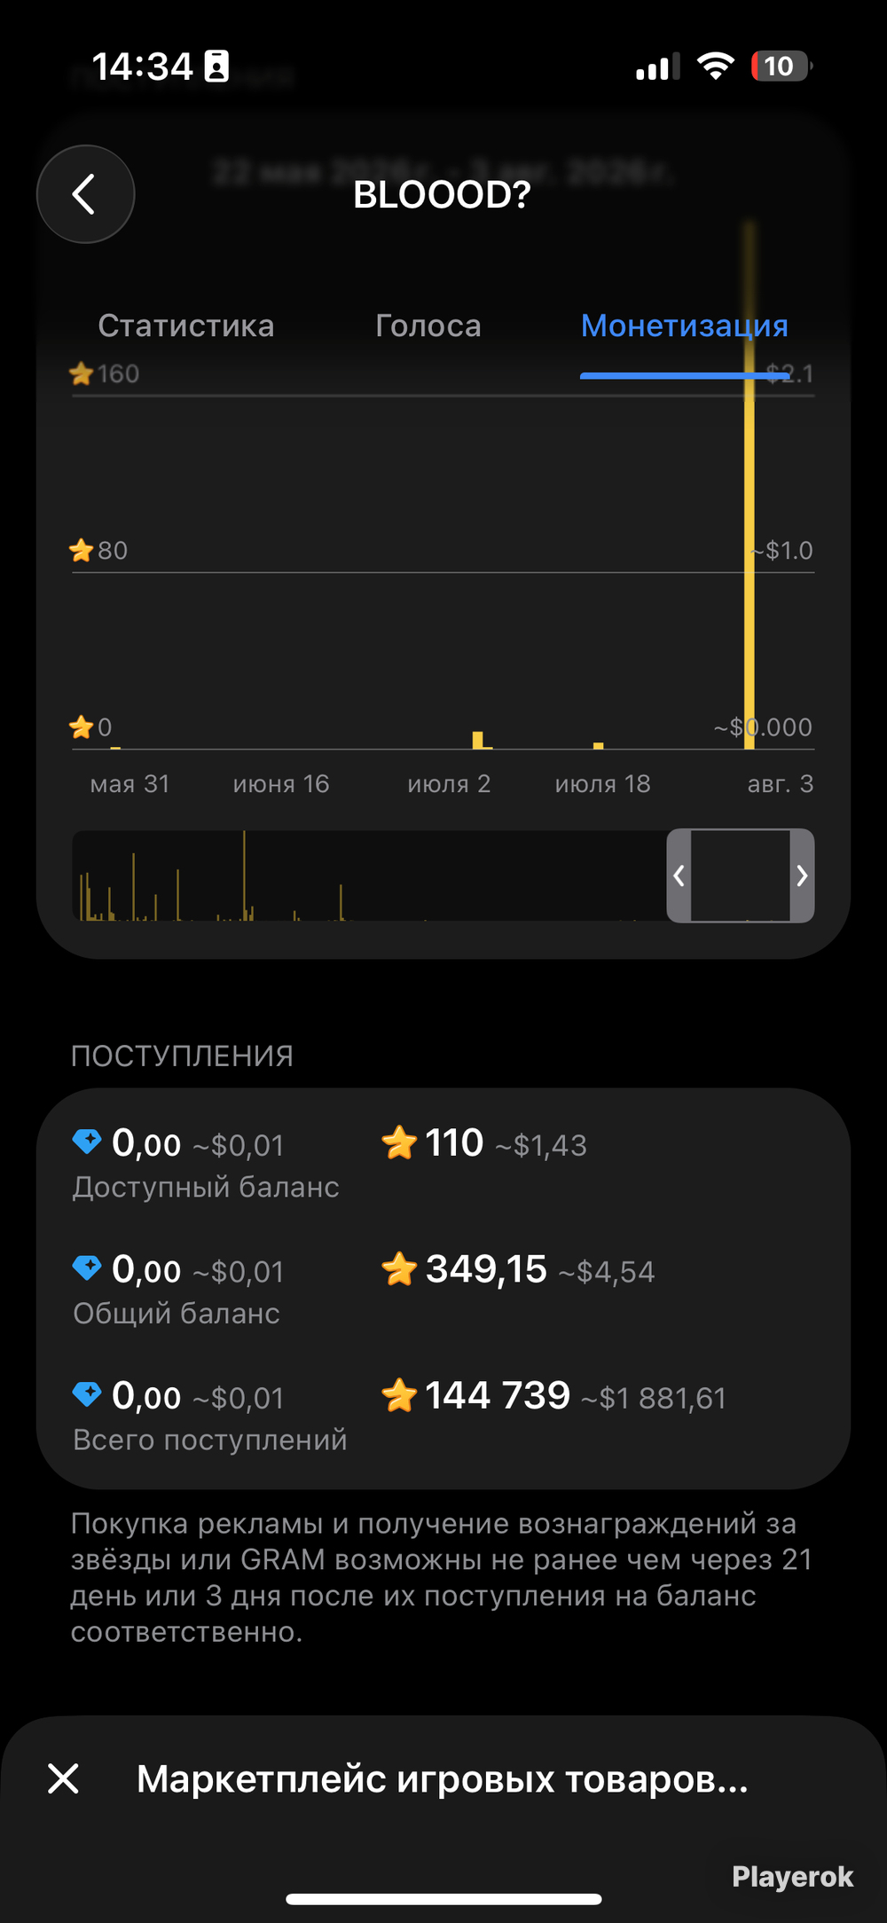Image resolution: width=887 pixels, height=1923 pixels.
Task: Click the right chevron handle of range selector
Action: (x=802, y=875)
